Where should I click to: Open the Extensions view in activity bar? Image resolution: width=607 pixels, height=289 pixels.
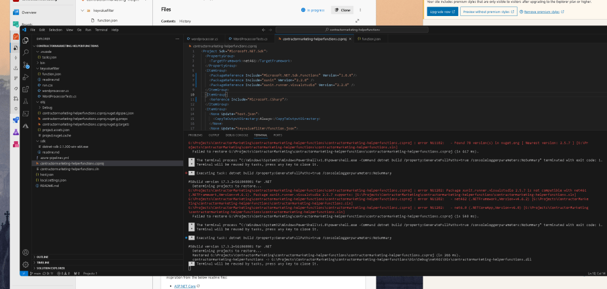(25, 89)
